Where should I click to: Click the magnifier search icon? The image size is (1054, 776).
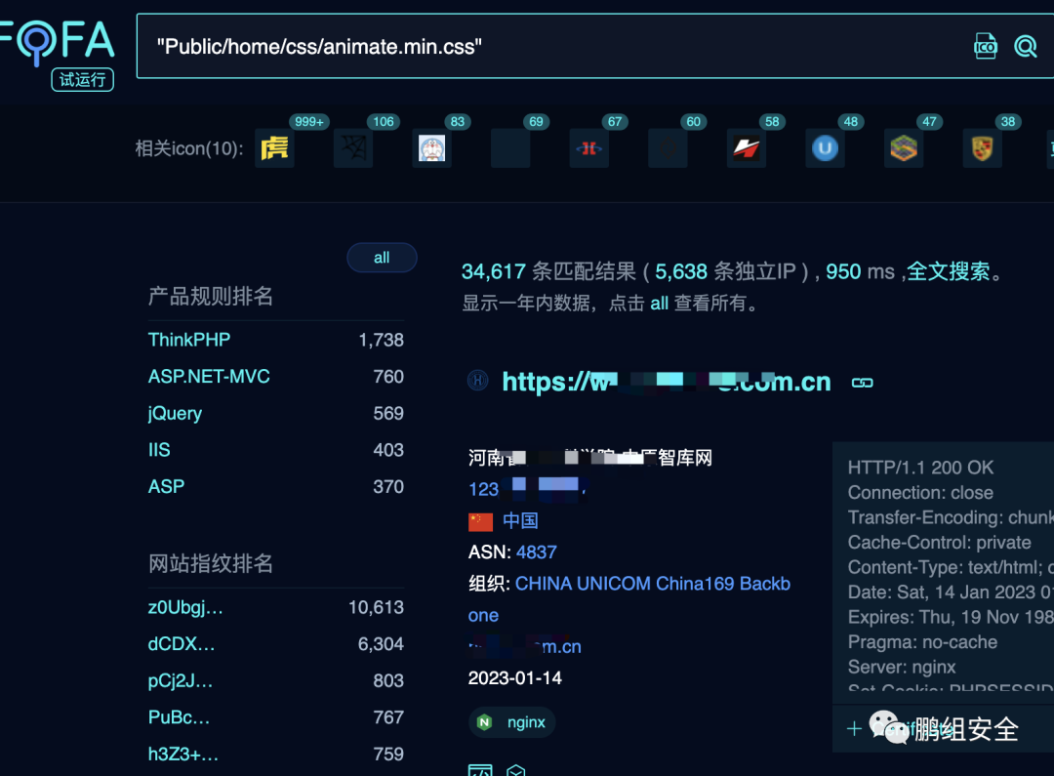click(x=1025, y=47)
